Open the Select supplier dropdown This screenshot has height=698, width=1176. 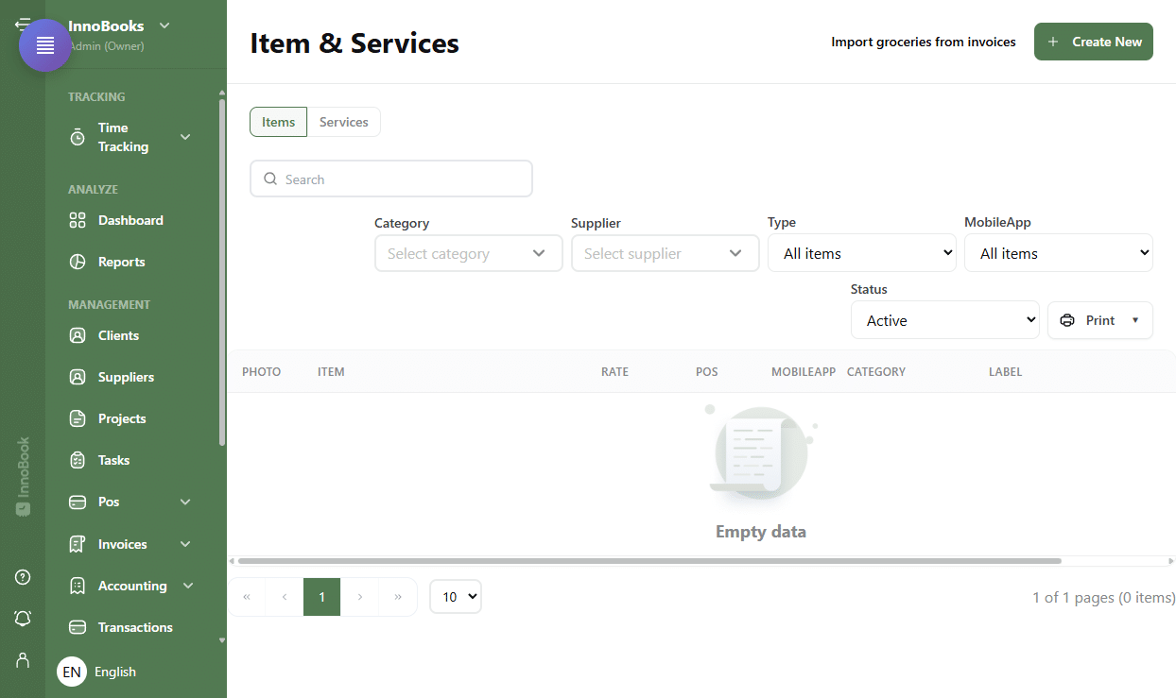pyautogui.click(x=666, y=253)
